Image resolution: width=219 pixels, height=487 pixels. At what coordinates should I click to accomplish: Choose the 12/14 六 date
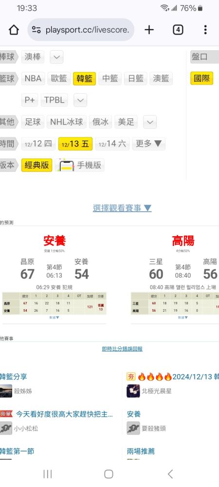click(112, 144)
